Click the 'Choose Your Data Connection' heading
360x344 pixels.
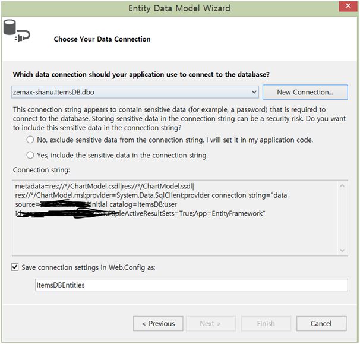coord(102,39)
